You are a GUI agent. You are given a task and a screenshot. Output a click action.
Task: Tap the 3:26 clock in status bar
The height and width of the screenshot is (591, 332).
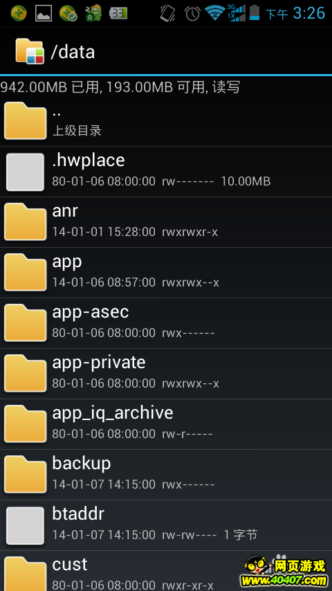309,13
